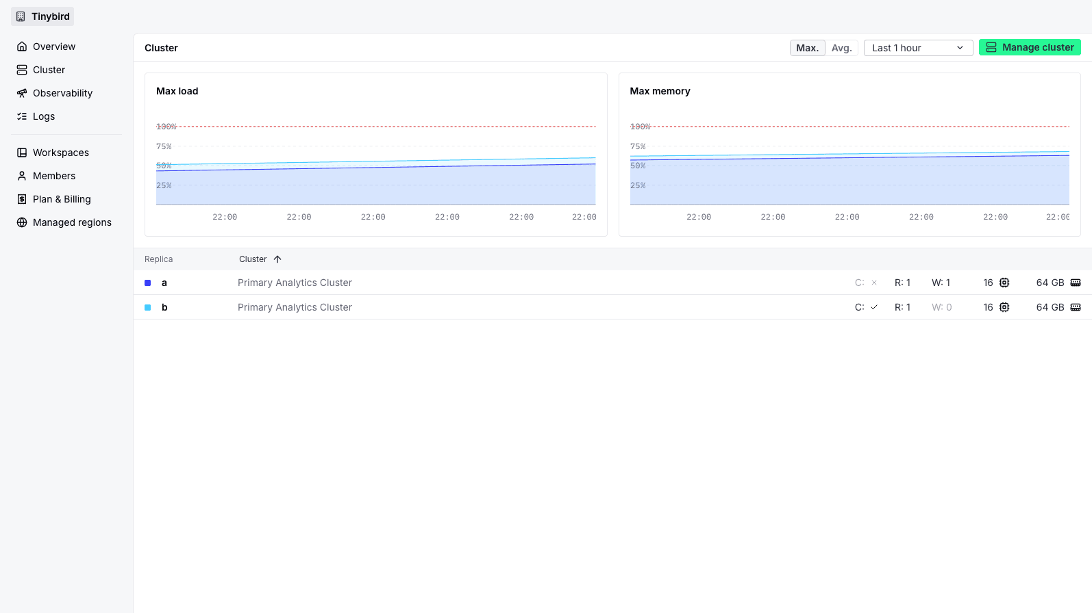Click the Max memory chart title
This screenshot has width=1092, height=613.
[660, 91]
